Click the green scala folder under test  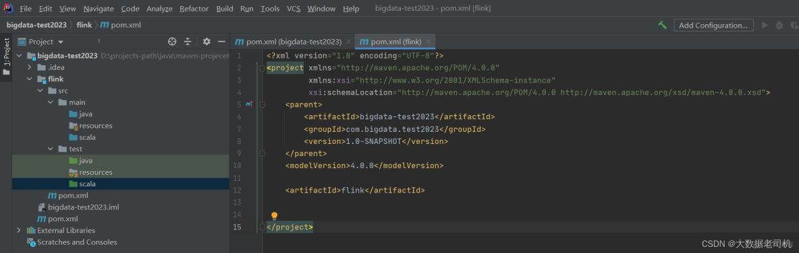point(74,184)
